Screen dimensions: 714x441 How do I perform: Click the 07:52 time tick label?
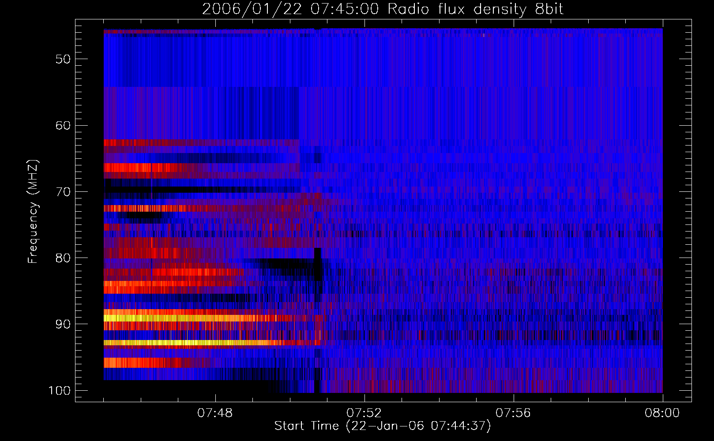(364, 413)
